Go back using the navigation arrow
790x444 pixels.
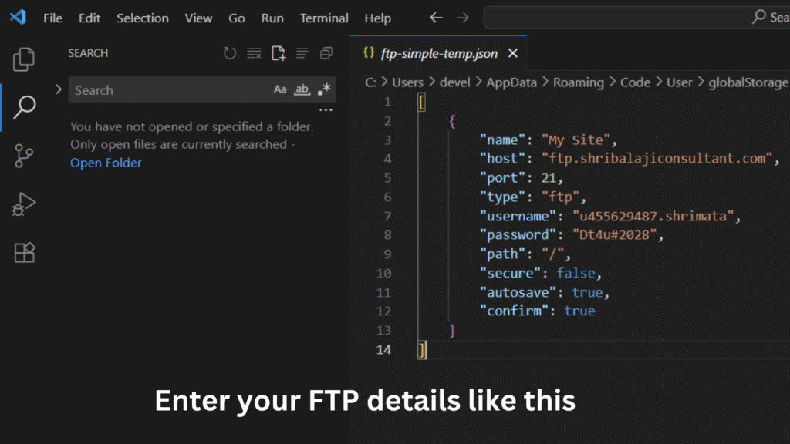click(x=436, y=18)
